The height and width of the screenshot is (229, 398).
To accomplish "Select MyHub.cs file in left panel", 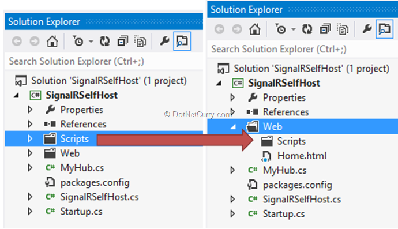I will pos(82,168).
